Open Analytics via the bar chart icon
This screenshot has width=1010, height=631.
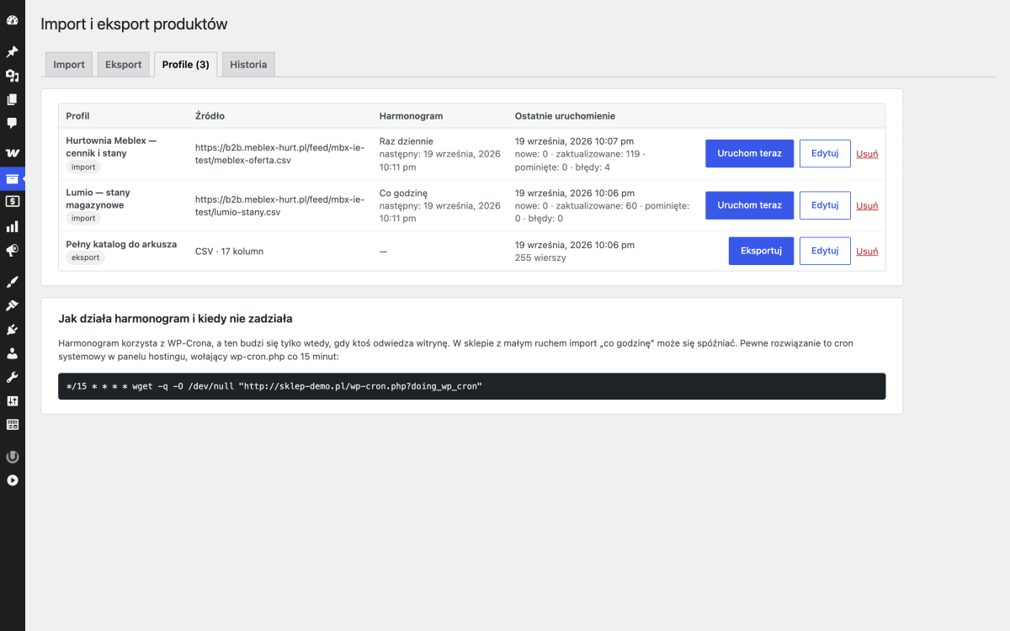(13, 226)
